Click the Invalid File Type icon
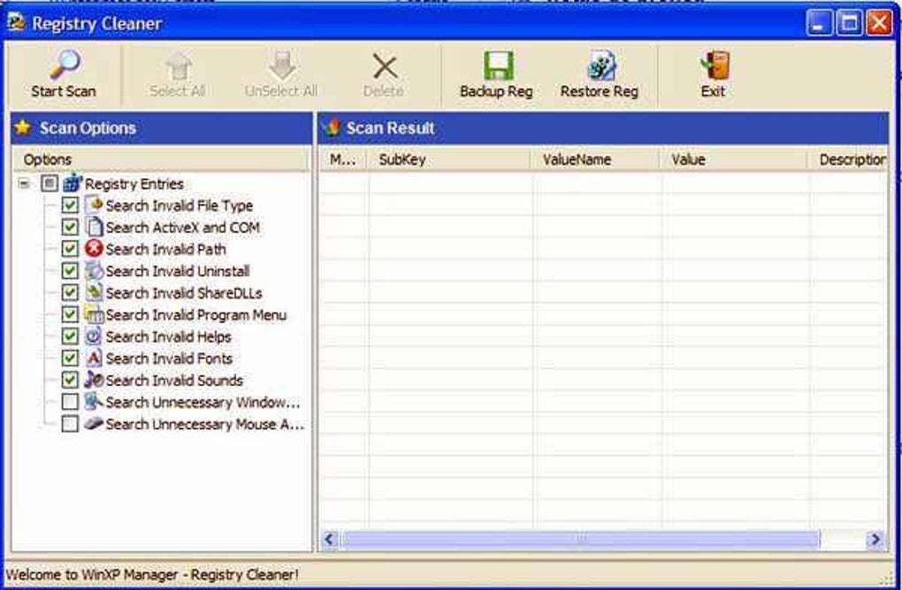Image resolution: width=902 pixels, height=590 pixels. coord(94,205)
